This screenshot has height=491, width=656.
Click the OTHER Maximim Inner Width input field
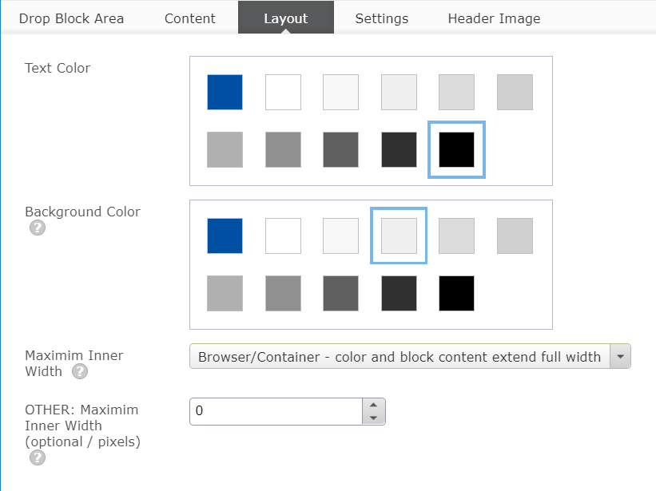276,411
